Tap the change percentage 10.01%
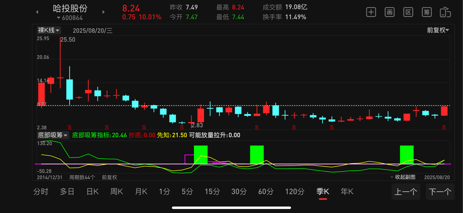Screen dimensions: 463x213 [150, 17]
